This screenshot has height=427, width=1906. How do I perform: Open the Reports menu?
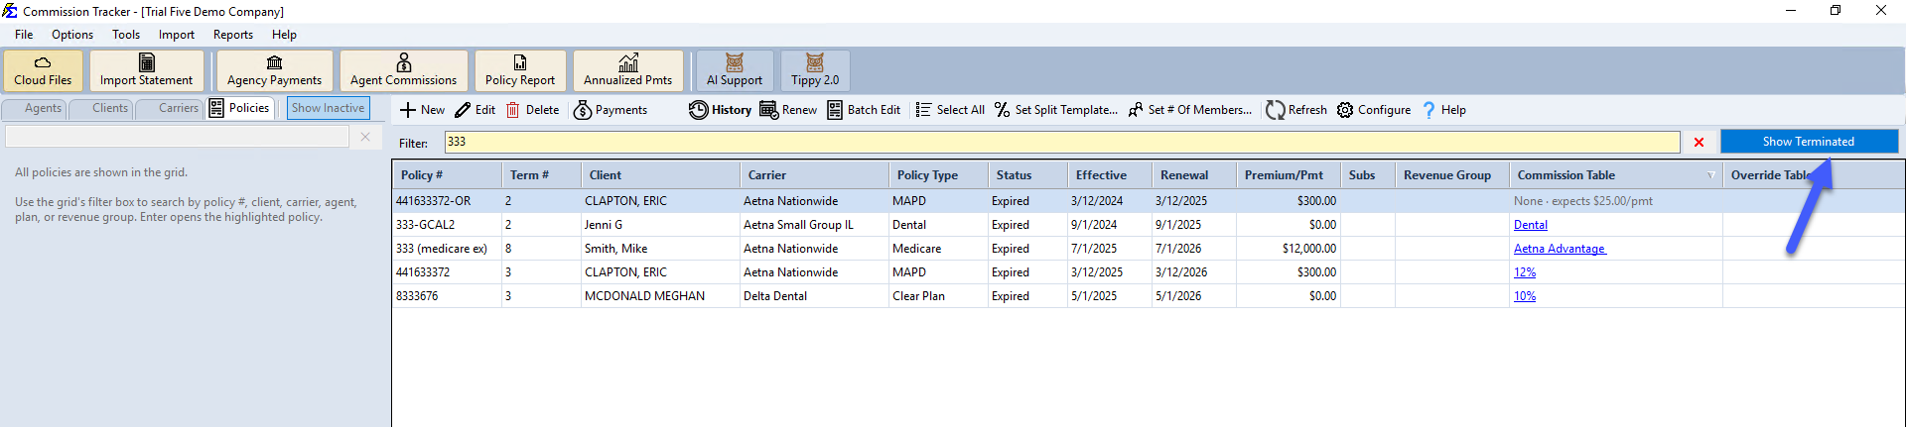(233, 35)
